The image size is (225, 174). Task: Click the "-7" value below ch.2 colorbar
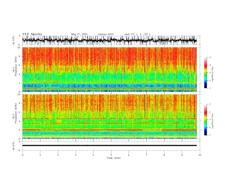tap(209, 135)
